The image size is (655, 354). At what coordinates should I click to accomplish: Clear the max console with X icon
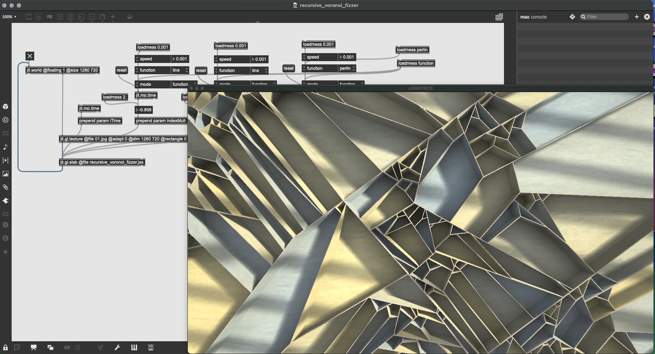point(647,17)
